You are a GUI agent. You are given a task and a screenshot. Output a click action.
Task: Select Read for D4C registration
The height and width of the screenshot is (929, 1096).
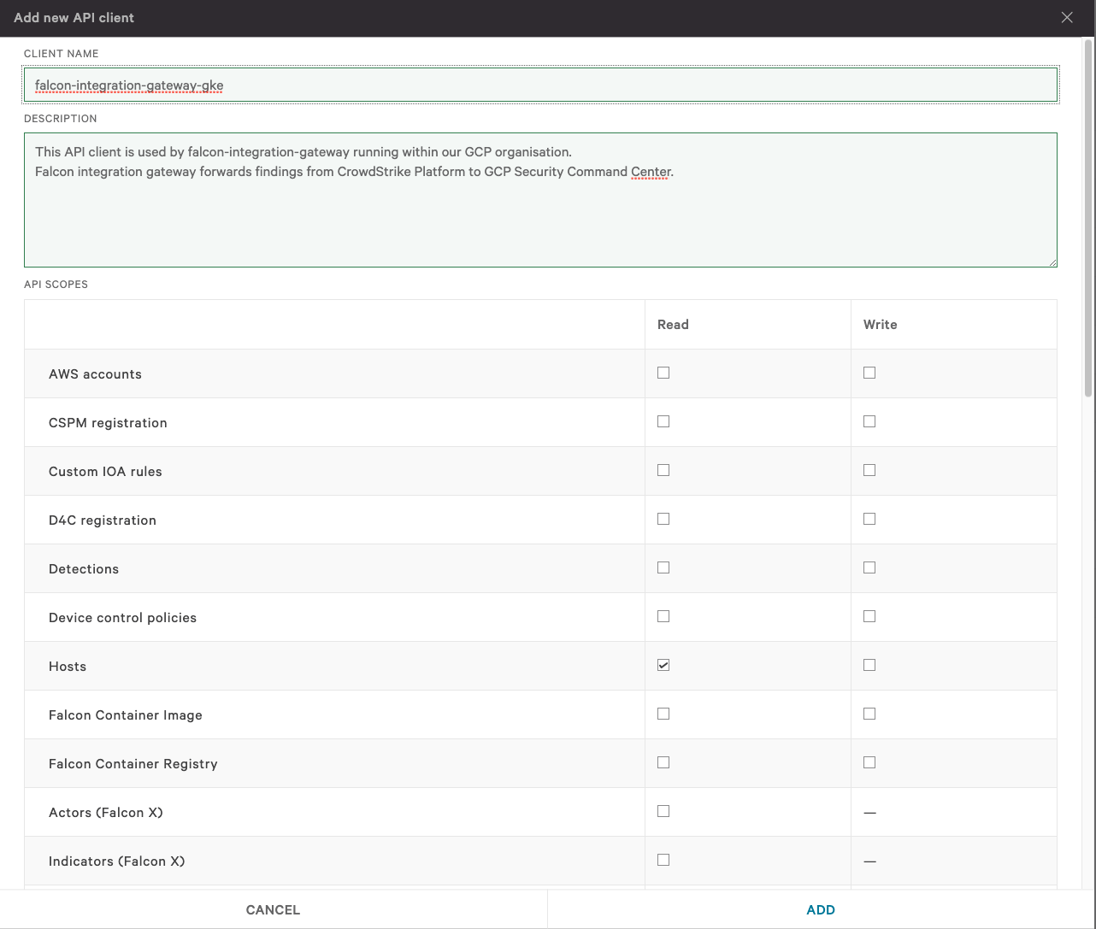663,519
